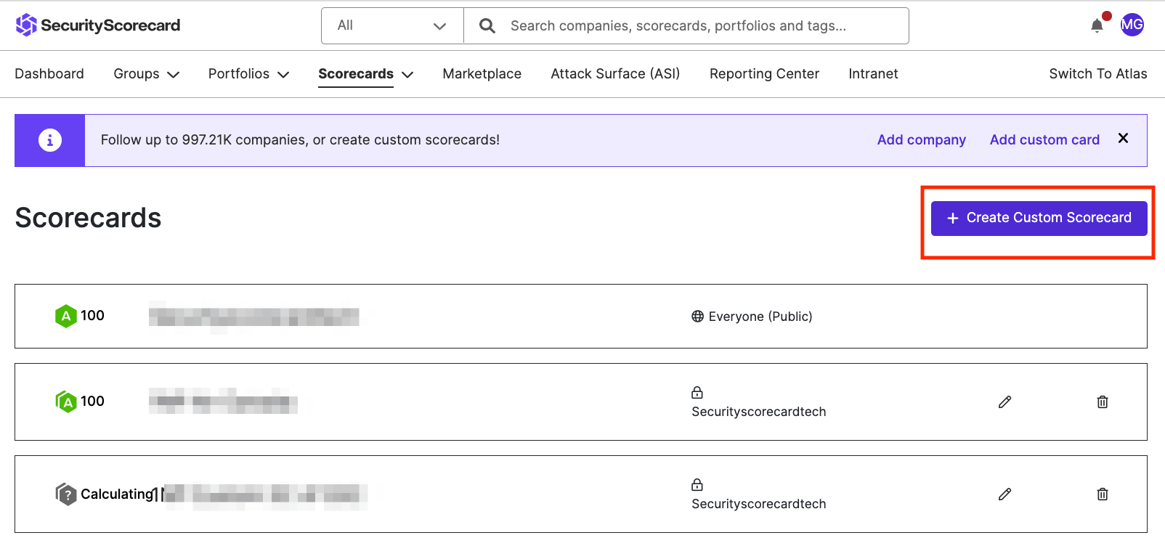Click the 100 score in the second scorecard row
The image size is (1165, 546).
click(x=92, y=402)
